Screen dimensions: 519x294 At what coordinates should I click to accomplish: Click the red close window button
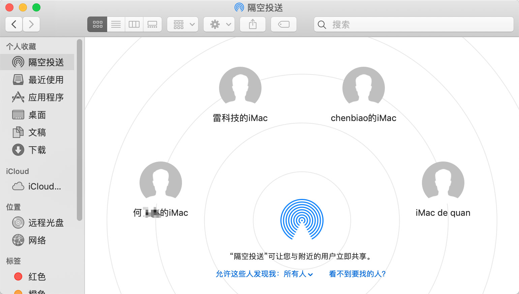(x=9, y=7)
